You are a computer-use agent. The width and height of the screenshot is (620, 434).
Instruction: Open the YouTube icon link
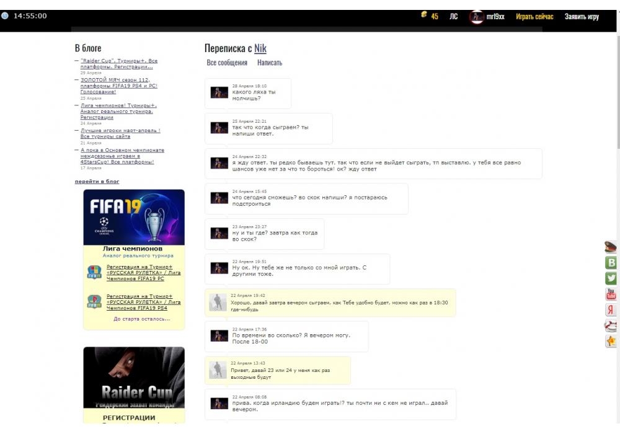611,294
